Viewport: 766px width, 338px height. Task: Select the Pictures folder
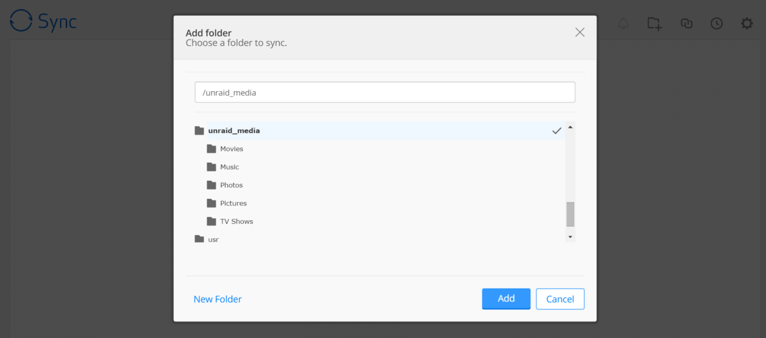click(x=233, y=203)
